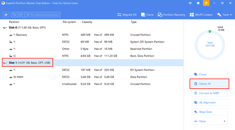Open the help question mark icon

pyautogui.click(x=198, y=3)
